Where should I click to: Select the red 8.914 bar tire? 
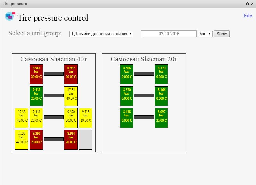71,139
